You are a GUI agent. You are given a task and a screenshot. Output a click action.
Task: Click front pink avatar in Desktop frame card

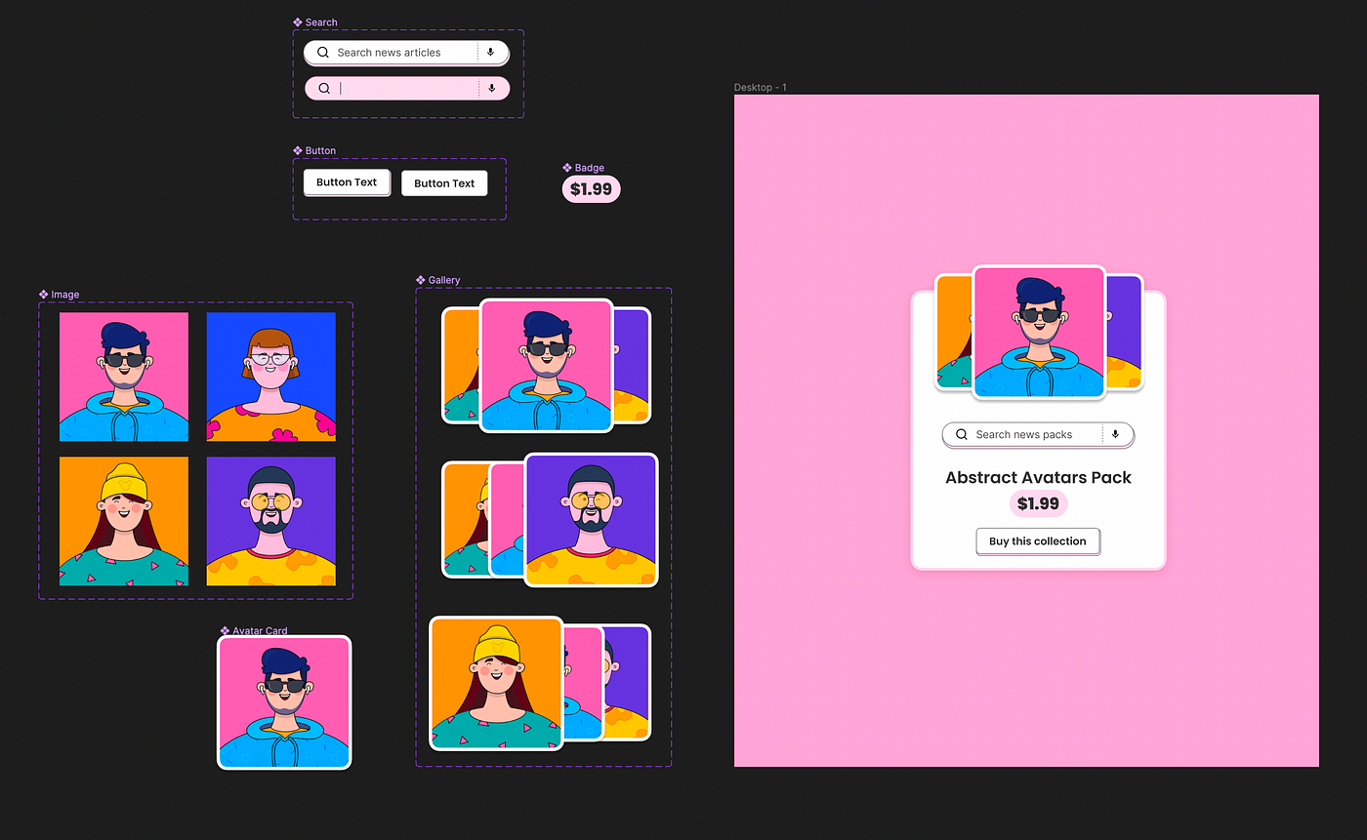[1039, 333]
